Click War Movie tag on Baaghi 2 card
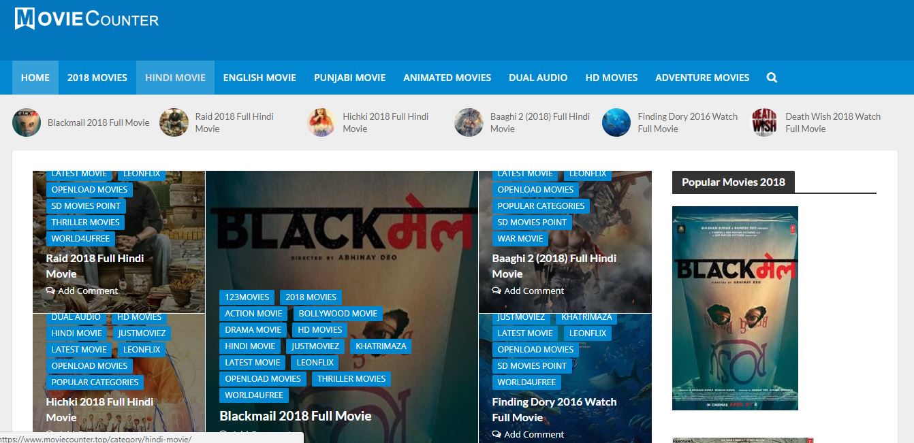 520,238
